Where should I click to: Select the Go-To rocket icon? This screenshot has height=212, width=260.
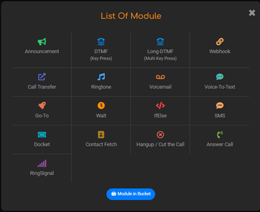point(42,105)
